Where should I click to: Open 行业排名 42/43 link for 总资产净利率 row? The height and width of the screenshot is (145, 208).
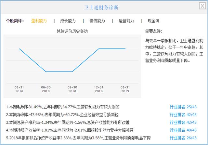(x=183, y=122)
